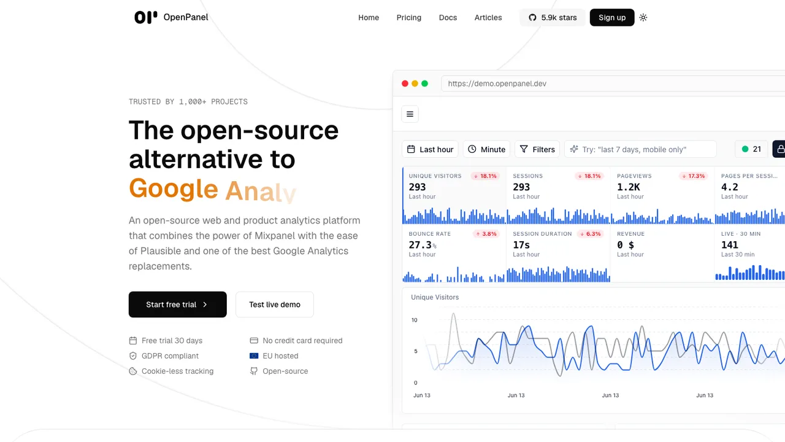Viewport: 785px width, 442px height.
Task: Click the GitHub icon beside Open-source
Action: click(x=254, y=371)
